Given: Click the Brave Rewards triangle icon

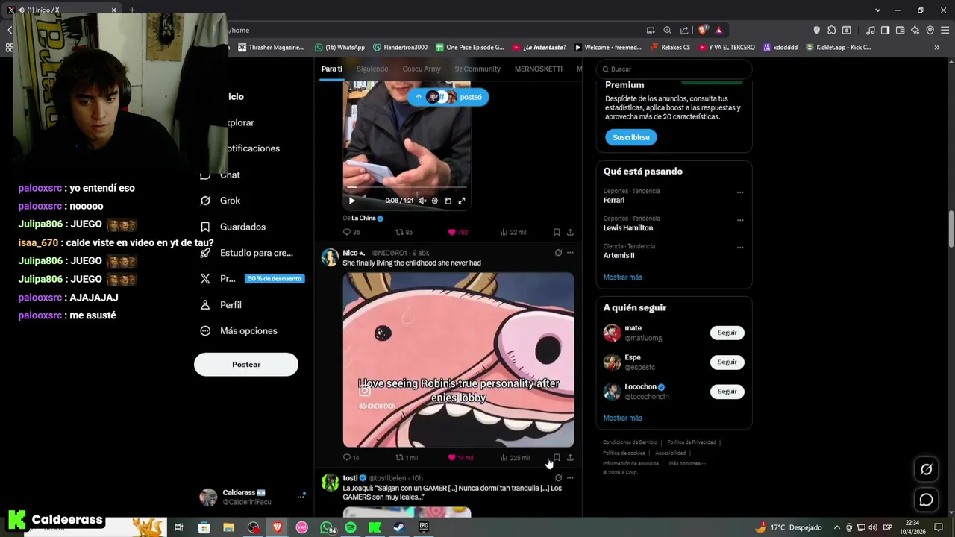Looking at the screenshot, I should pos(718,30).
